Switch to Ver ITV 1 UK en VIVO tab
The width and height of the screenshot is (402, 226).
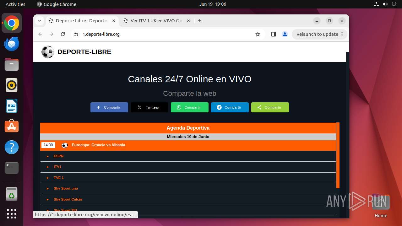coord(156,21)
